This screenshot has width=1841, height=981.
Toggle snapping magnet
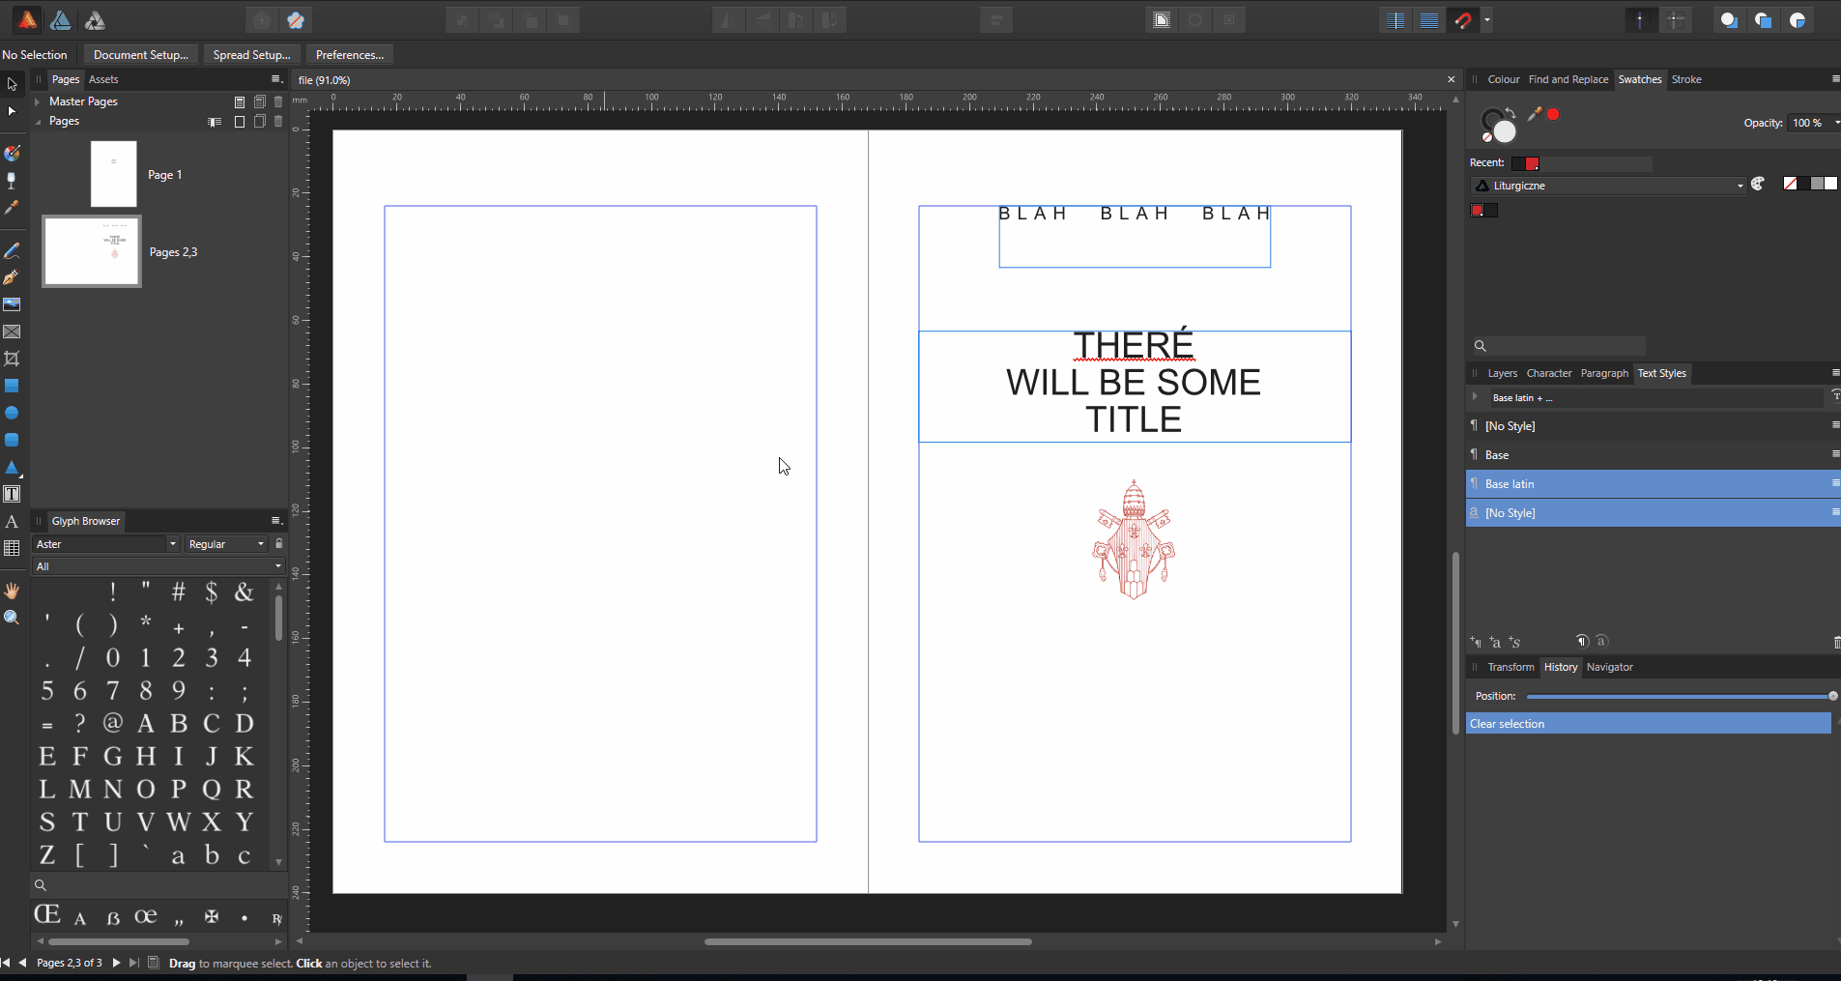coord(1463,20)
